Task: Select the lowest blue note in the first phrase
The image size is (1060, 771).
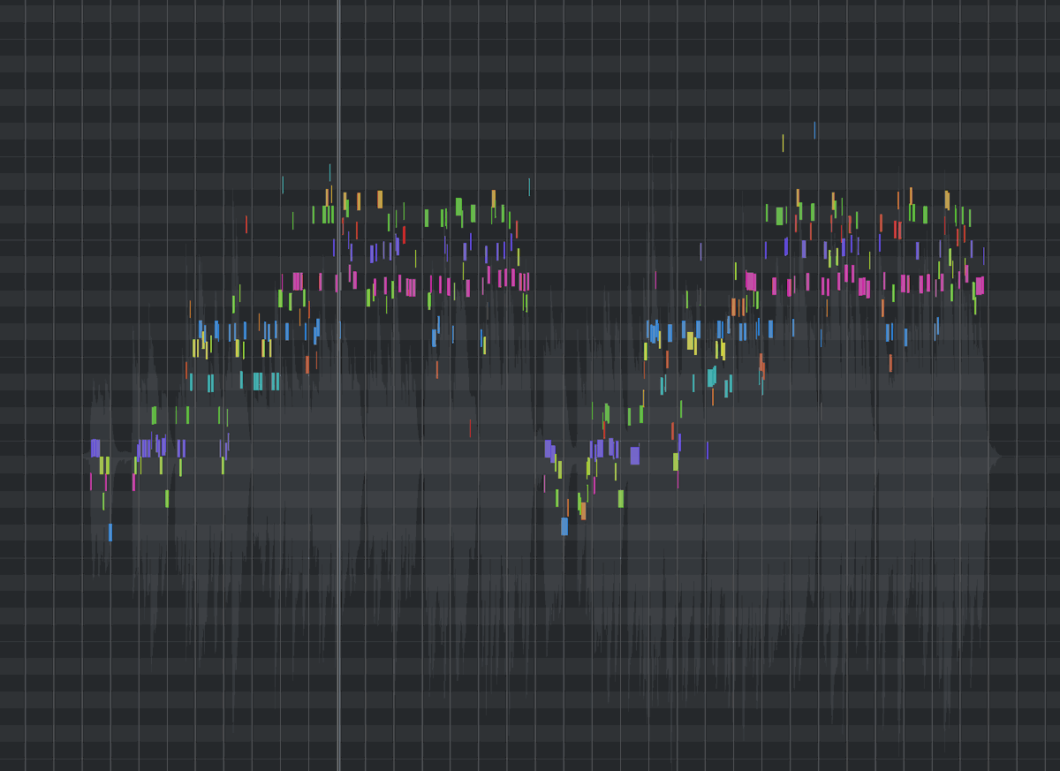Action: (110, 532)
